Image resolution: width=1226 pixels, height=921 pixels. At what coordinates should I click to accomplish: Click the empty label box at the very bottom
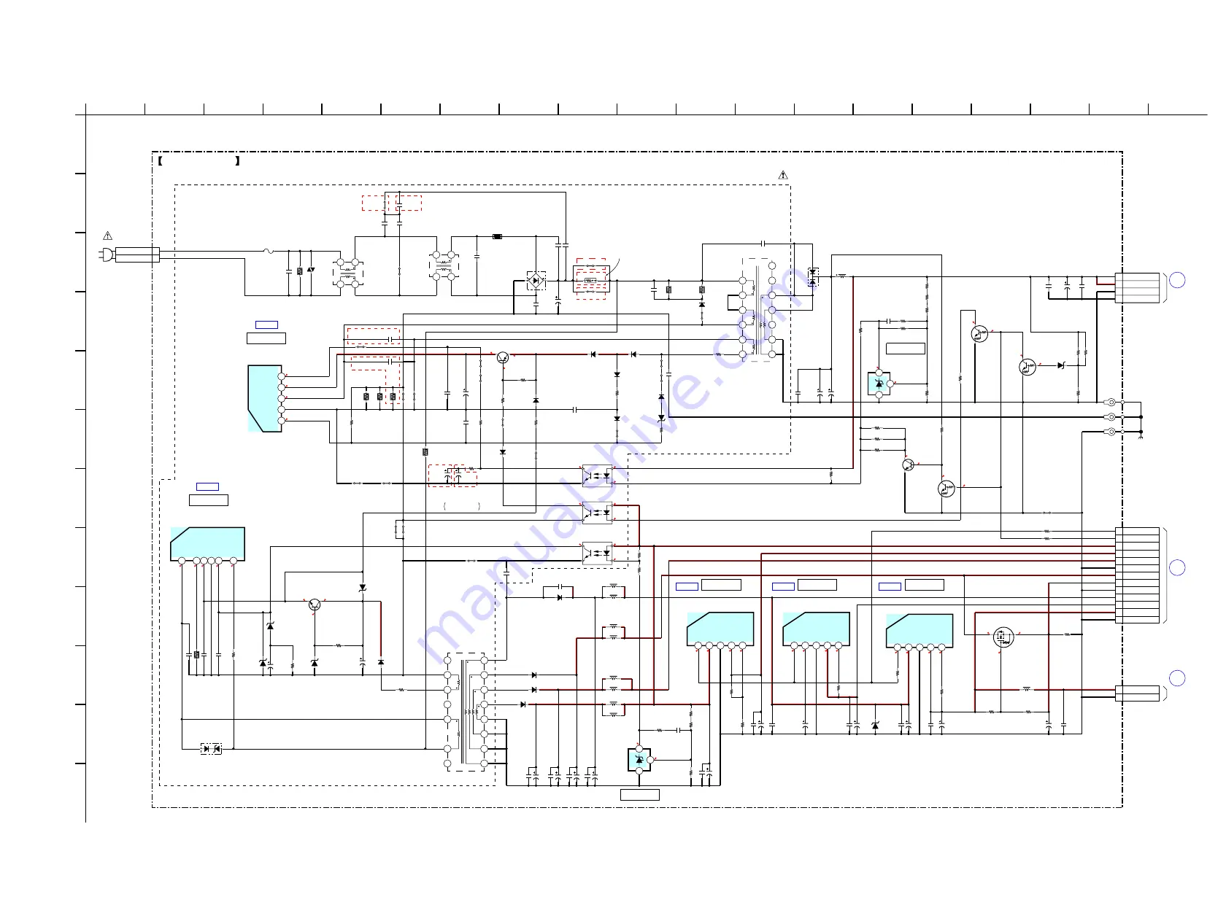click(640, 795)
